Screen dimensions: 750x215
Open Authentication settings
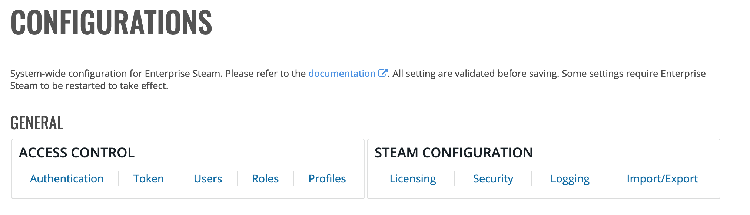[x=67, y=179]
